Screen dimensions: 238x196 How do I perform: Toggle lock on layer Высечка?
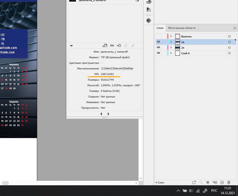tap(164, 36)
